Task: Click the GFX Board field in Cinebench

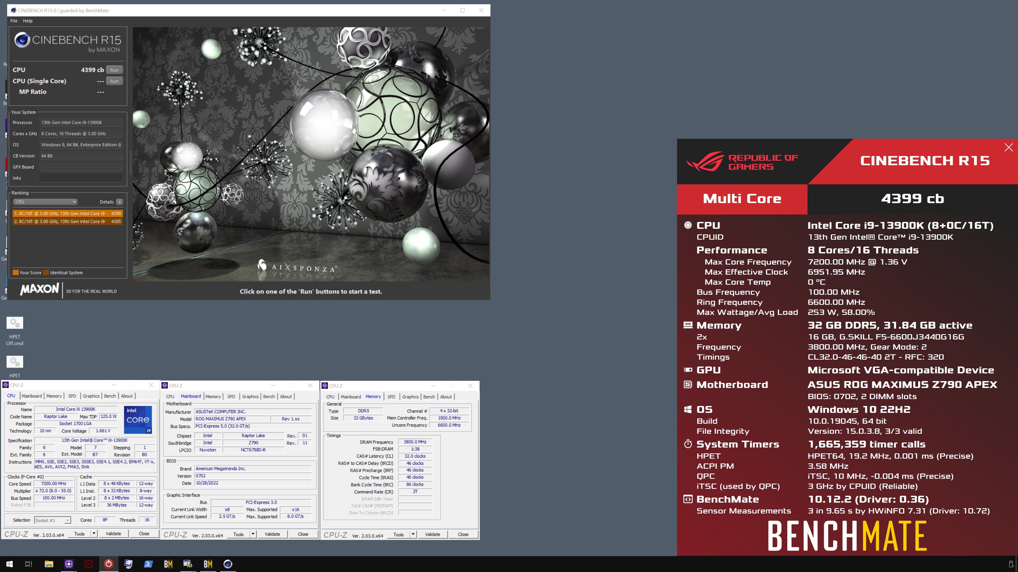Action: click(81, 167)
